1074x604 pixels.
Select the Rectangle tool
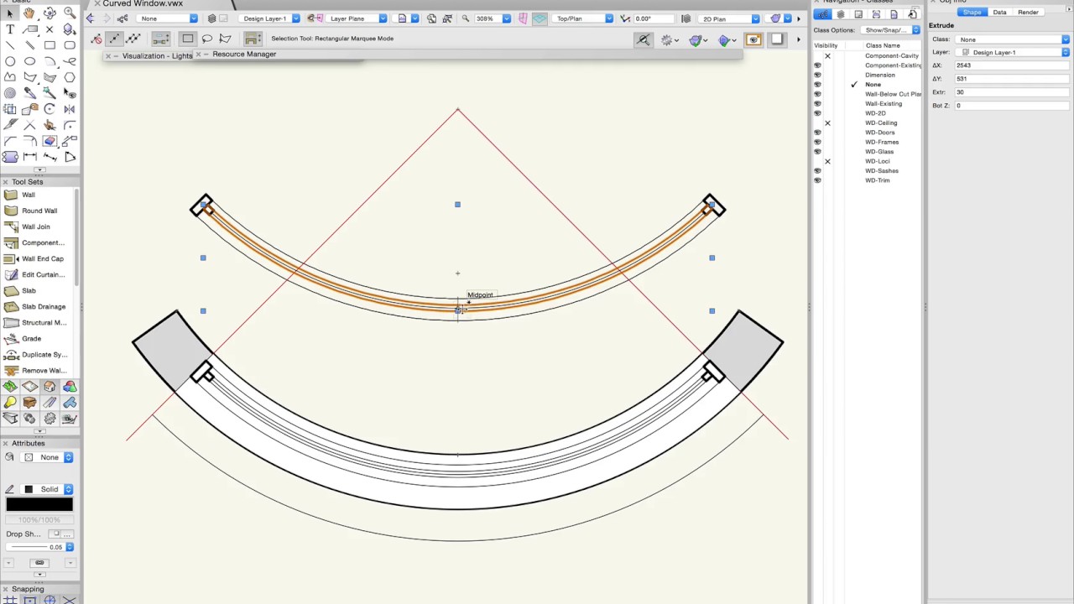click(50, 45)
